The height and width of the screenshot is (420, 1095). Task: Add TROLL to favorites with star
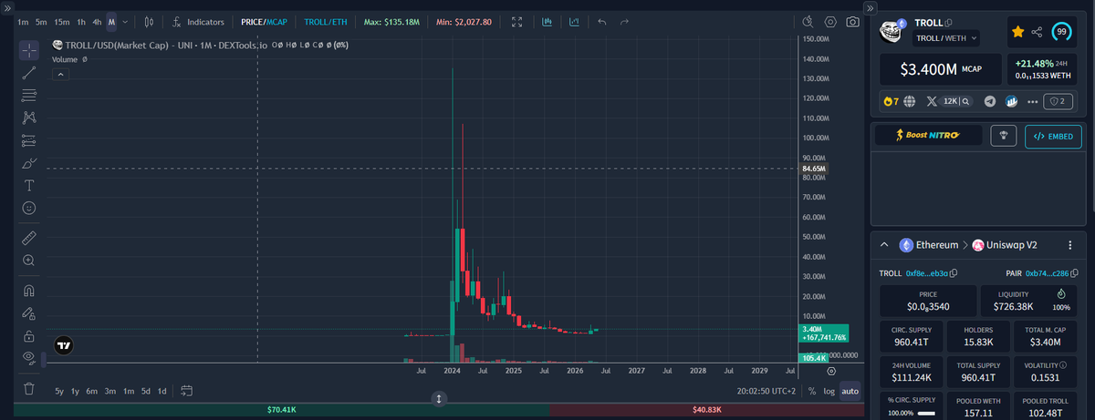tap(1017, 32)
